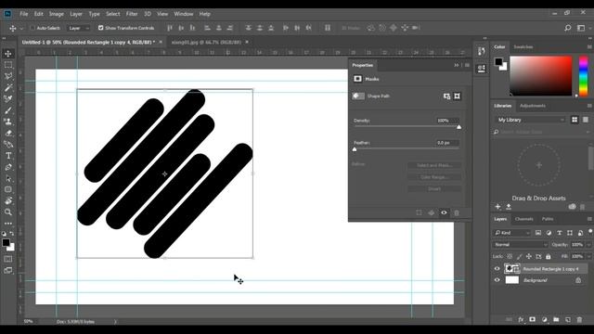Hide the Rounded Rectangle 1 copy 4 layer

point(497,269)
